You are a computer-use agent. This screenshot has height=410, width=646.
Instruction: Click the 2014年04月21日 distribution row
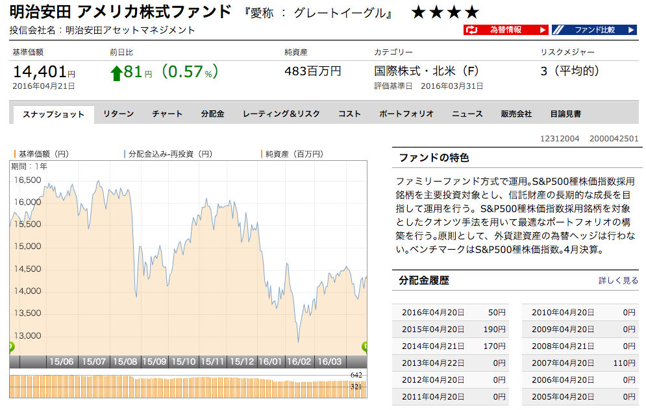coord(451,346)
